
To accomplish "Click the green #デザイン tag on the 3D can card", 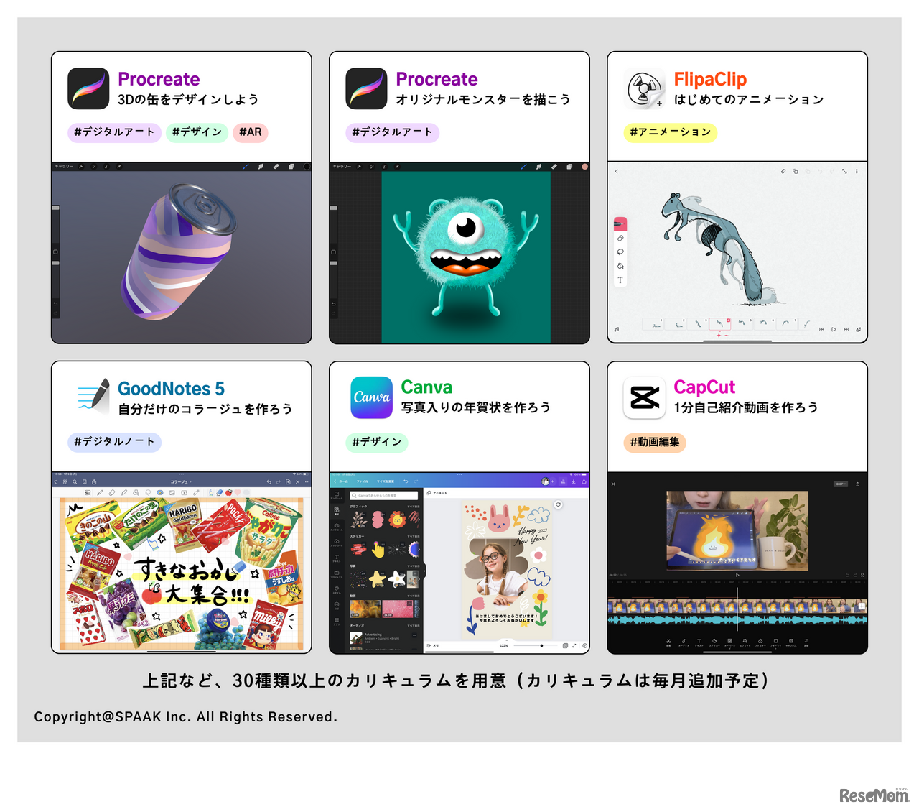I will point(197,132).
